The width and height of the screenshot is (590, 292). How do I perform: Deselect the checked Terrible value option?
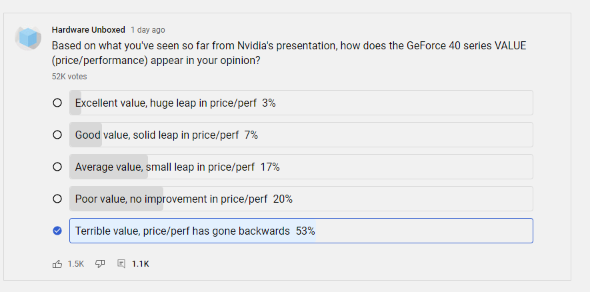coord(57,231)
